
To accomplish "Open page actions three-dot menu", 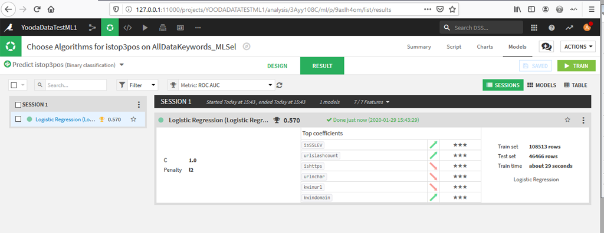I will pyautogui.click(x=427, y=9).
